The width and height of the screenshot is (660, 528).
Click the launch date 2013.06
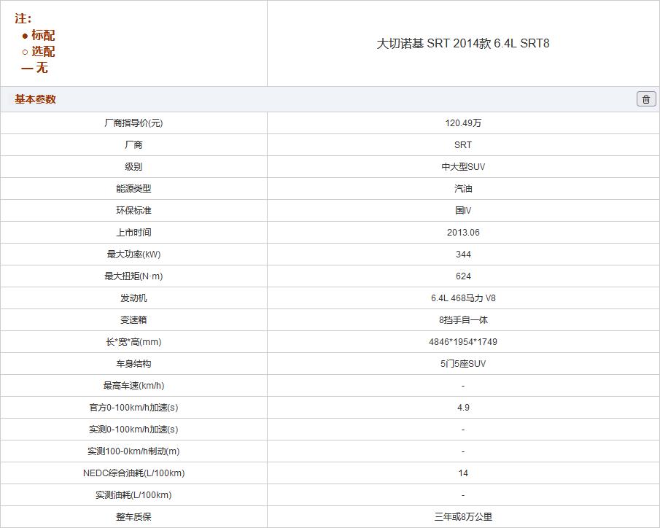(463, 233)
